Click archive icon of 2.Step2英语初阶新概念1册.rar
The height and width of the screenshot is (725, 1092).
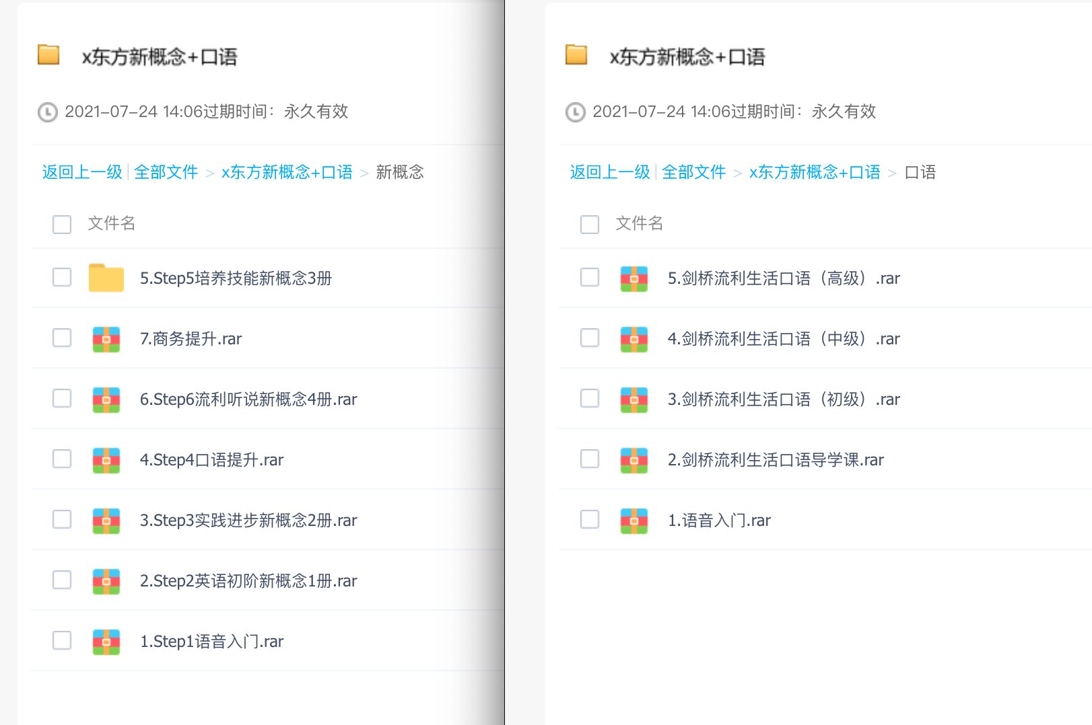point(106,581)
